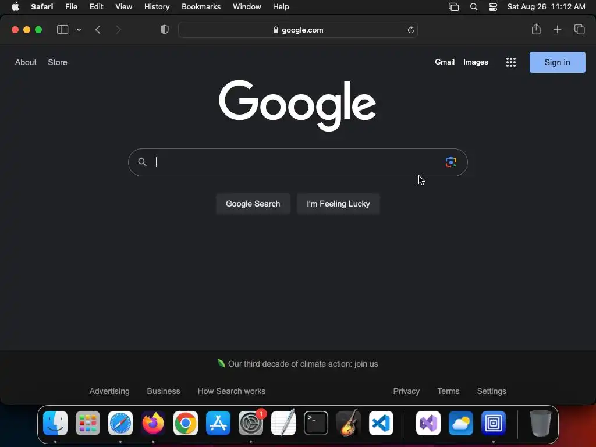The height and width of the screenshot is (447, 596).
Task: Click the Google logo
Action: [x=297, y=105]
